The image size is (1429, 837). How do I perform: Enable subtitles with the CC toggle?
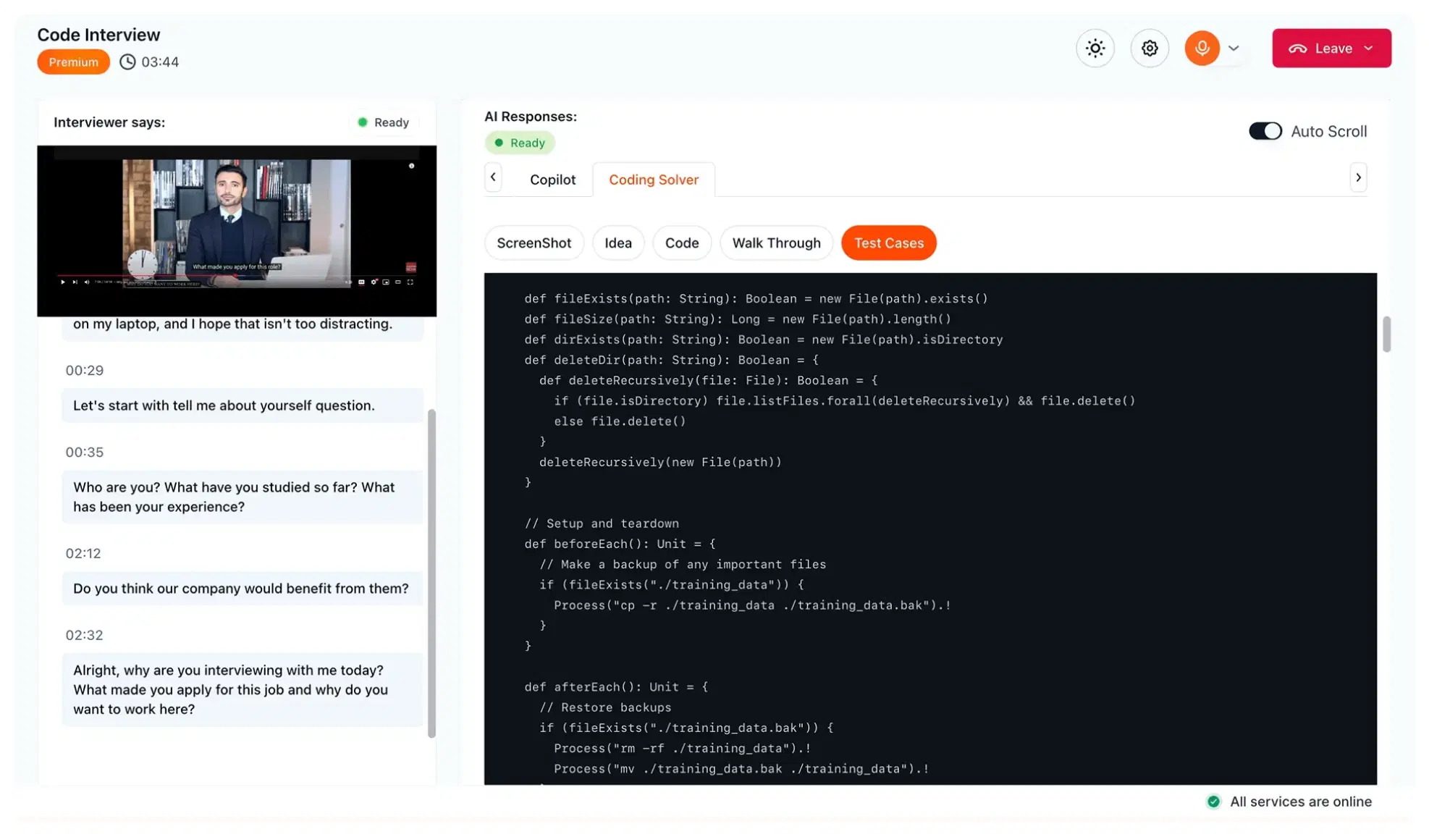click(x=362, y=282)
